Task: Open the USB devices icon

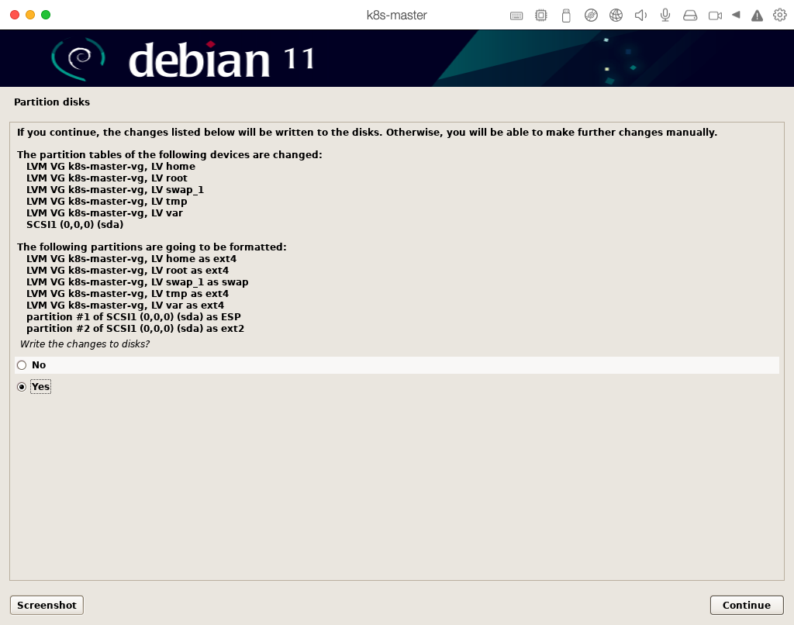Action: click(566, 16)
